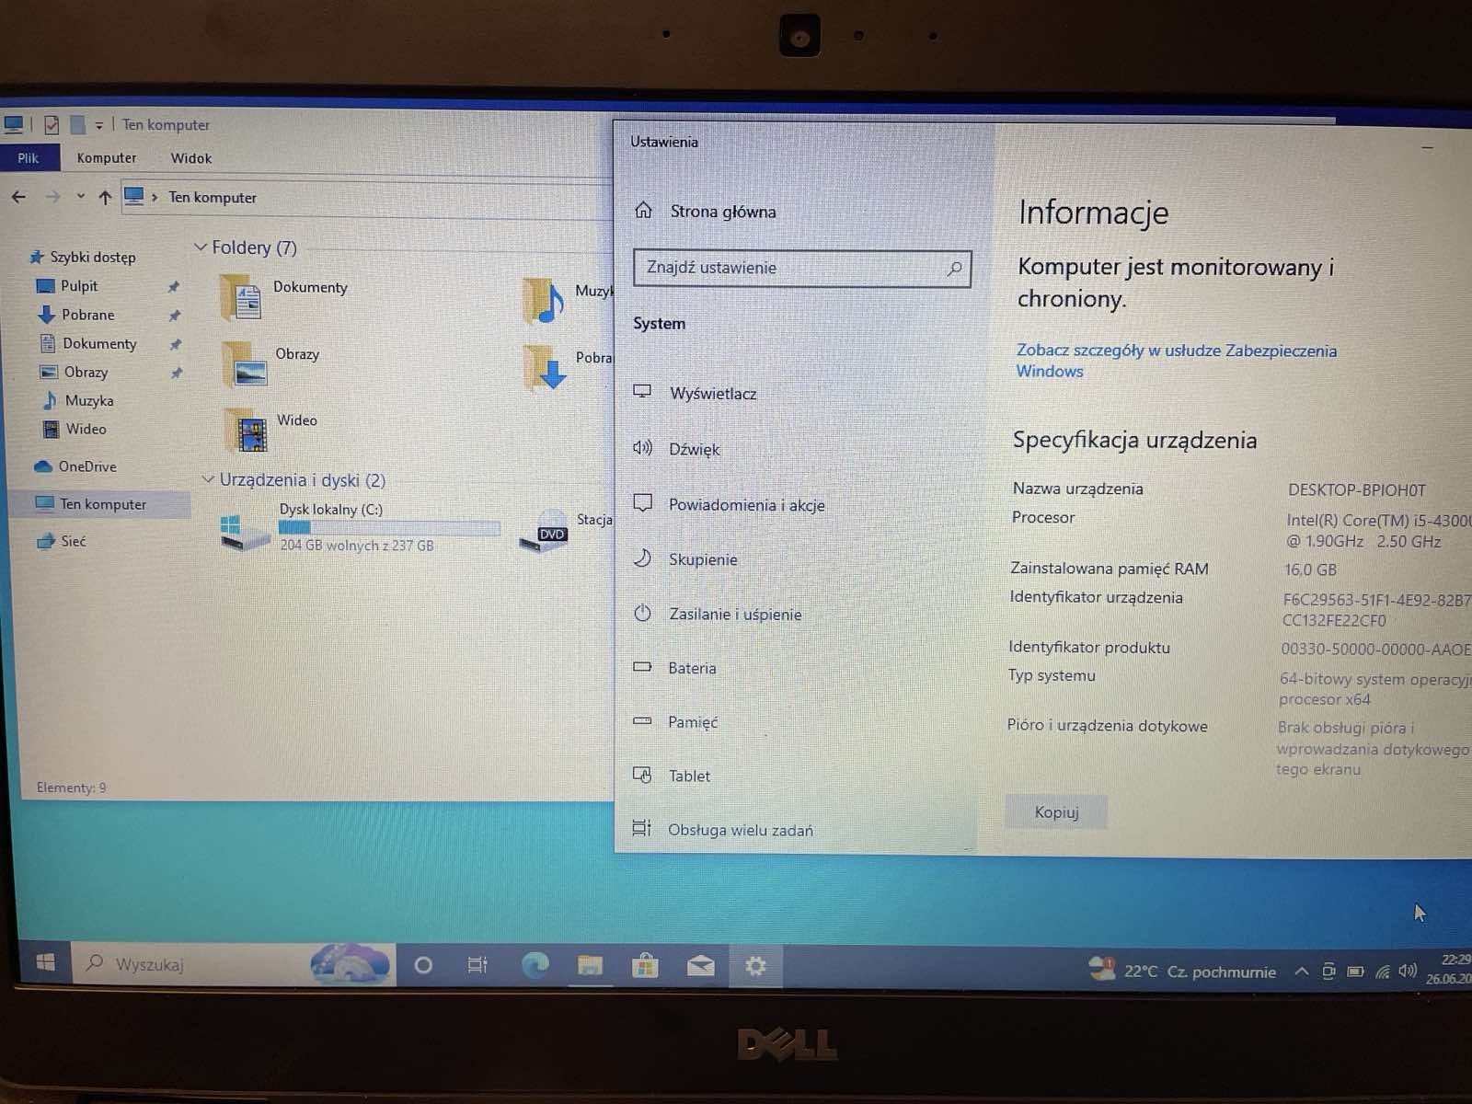The height and width of the screenshot is (1104, 1472).
Task: Navigate back in File Explorer
Action: [18, 197]
